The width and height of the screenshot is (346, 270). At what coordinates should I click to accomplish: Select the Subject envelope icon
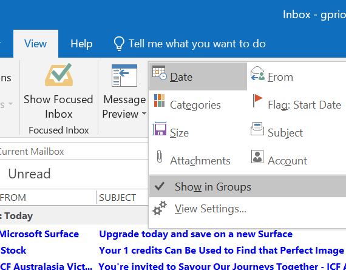pyautogui.click(x=257, y=129)
